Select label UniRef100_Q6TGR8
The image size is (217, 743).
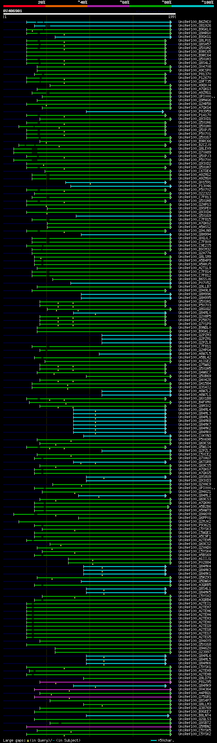coord(195,462)
